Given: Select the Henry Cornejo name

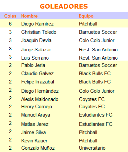Looking at the screenshot, I should [x=36, y=107].
